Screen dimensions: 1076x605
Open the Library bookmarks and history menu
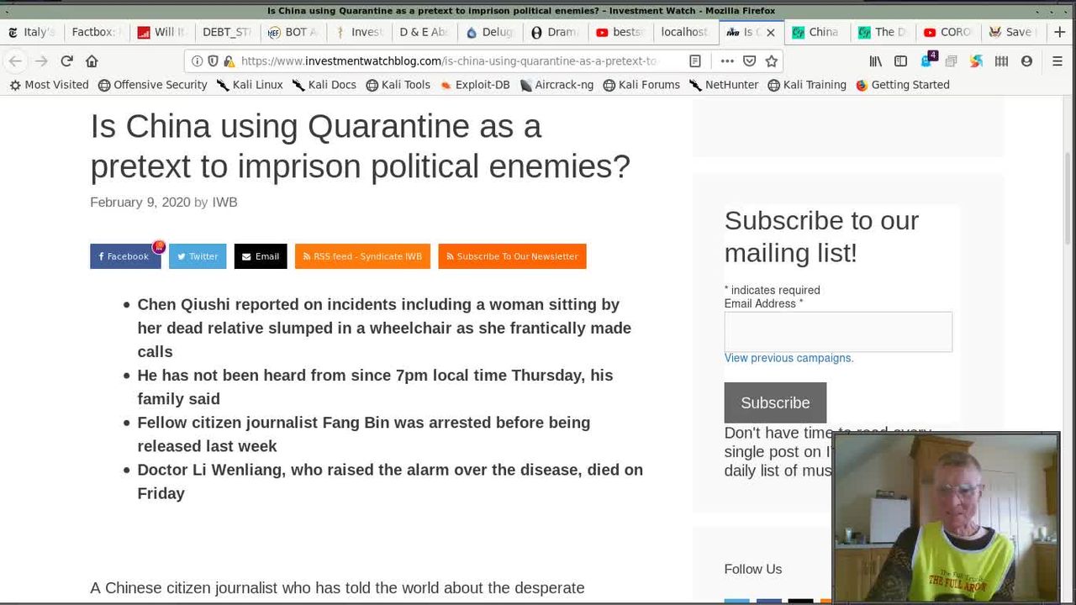click(x=876, y=60)
